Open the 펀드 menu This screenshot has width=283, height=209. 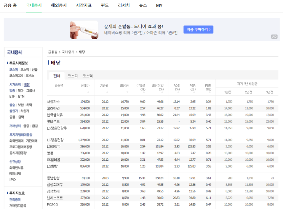point(105,5)
